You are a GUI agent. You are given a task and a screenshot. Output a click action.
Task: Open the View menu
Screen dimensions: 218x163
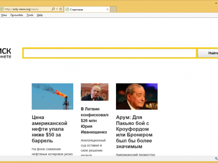pyautogui.click(x=4, y=15)
